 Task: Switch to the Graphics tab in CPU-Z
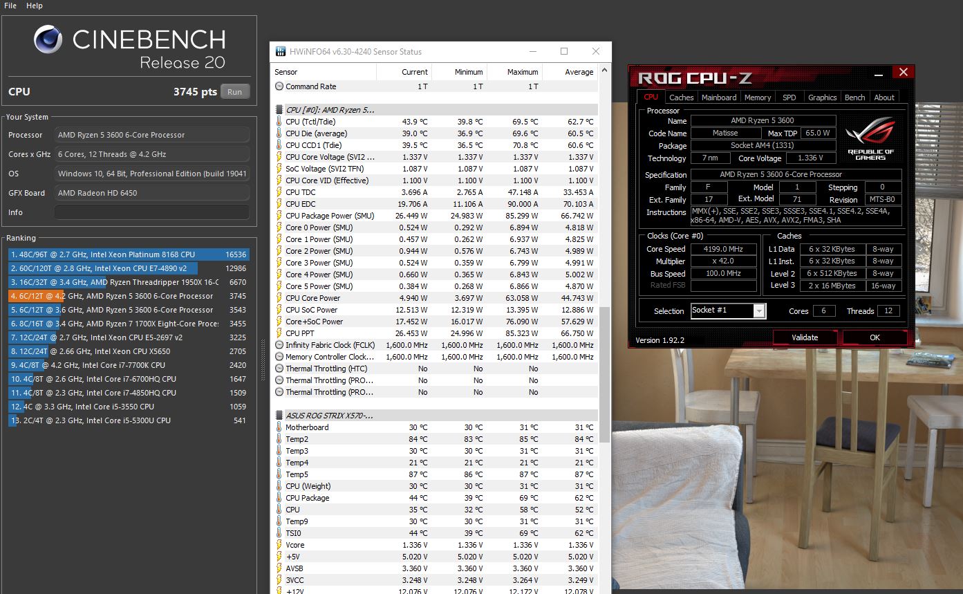(x=823, y=98)
